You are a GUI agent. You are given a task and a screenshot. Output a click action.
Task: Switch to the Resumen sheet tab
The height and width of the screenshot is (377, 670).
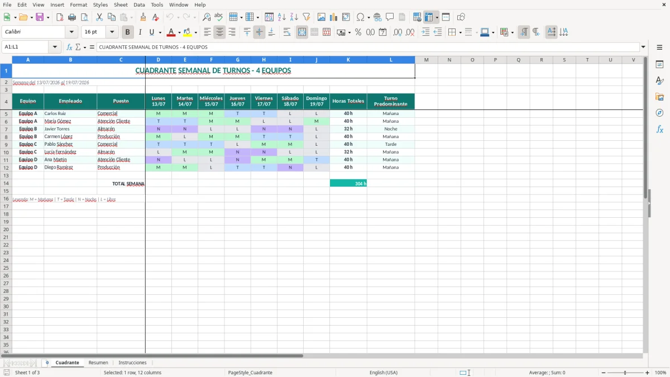click(98, 362)
